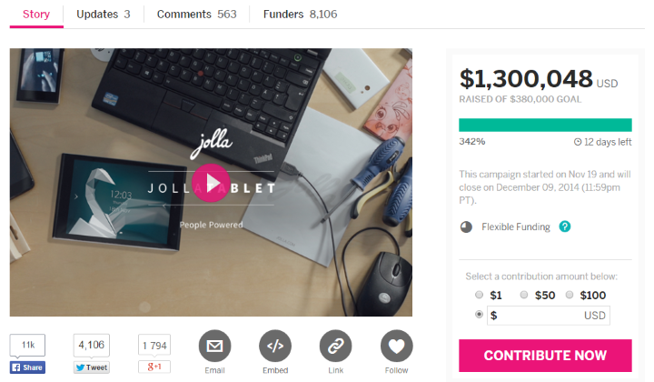Go to the Story tab
The width and height of the screenshot is (654, 382).
[x=36, y=15]
